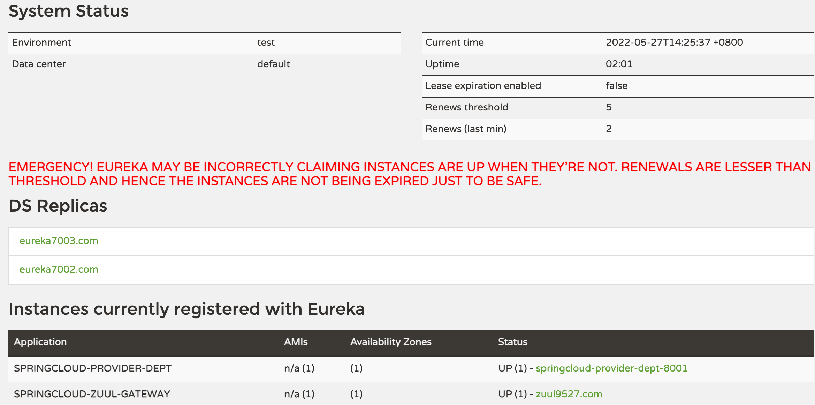Open the eureka7002.com replica link
Screen dimensions: 815x405
click(x=59, y=269)
